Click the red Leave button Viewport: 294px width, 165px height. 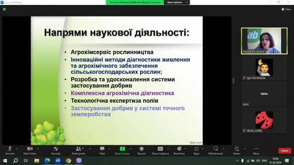[285, 151]
